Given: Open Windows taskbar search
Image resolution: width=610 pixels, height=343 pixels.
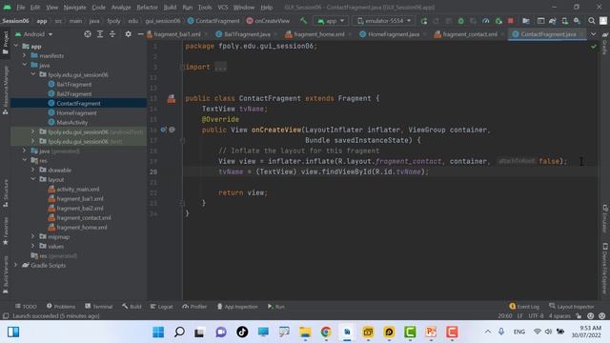Looking at the screenshot, I should click(x=179, y=333).
